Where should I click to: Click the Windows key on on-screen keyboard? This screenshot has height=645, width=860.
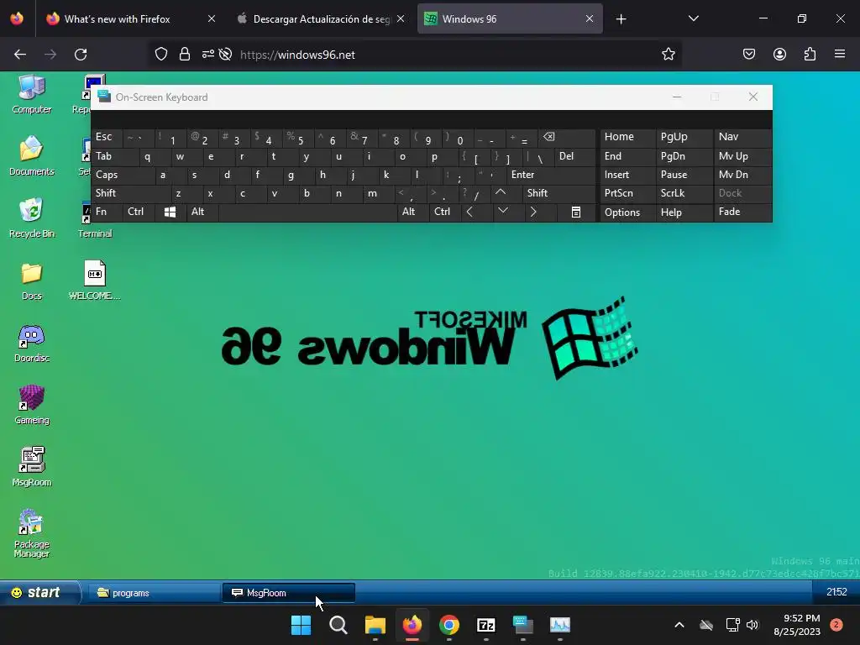[x=170, y=212]
